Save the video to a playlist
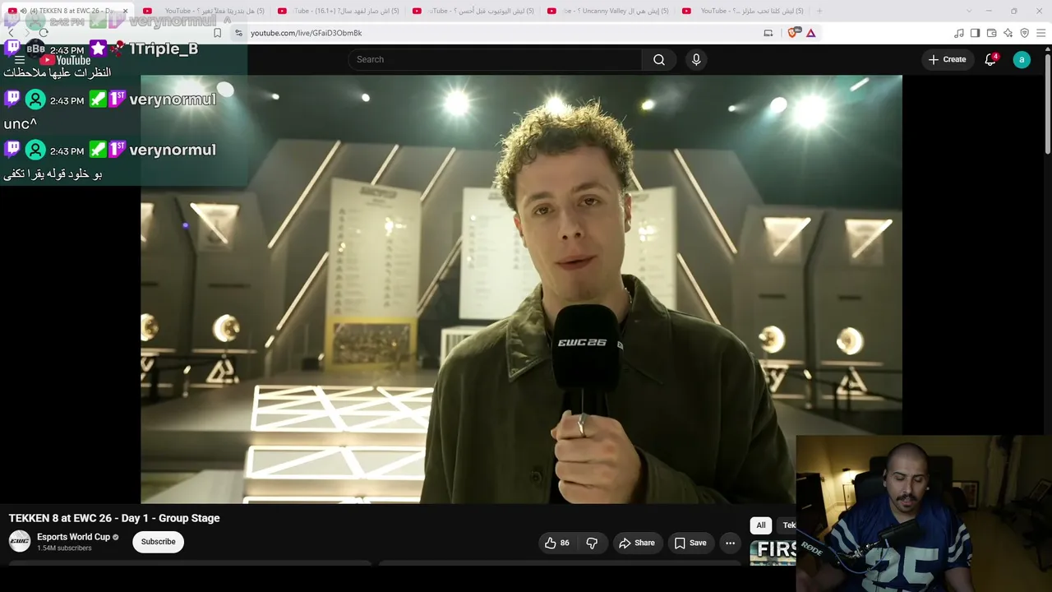This screenshot has height=592, width=1052. click(690, 543)
